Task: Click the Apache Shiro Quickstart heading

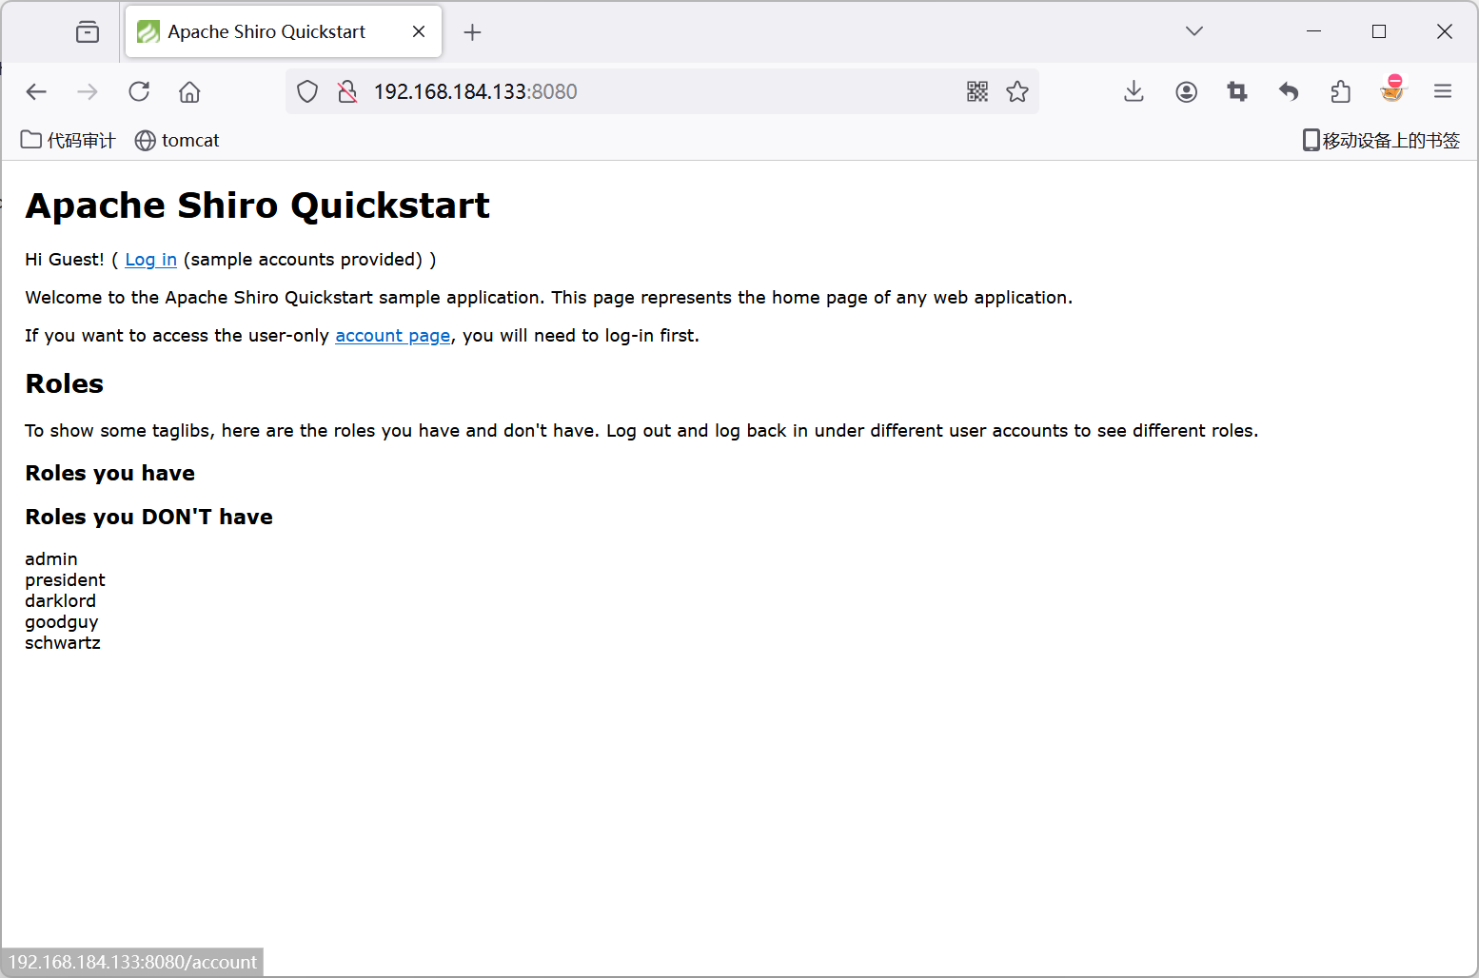Action: [257, 205]
